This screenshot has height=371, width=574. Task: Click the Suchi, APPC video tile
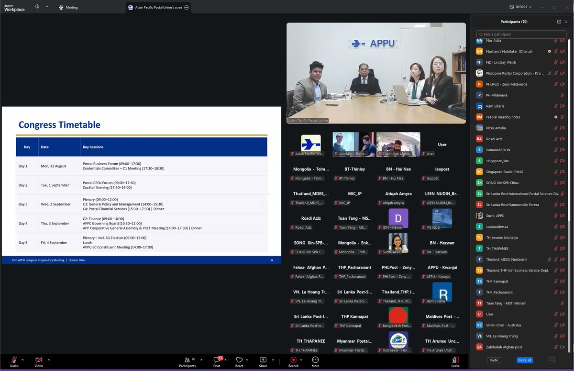point(398,243)
